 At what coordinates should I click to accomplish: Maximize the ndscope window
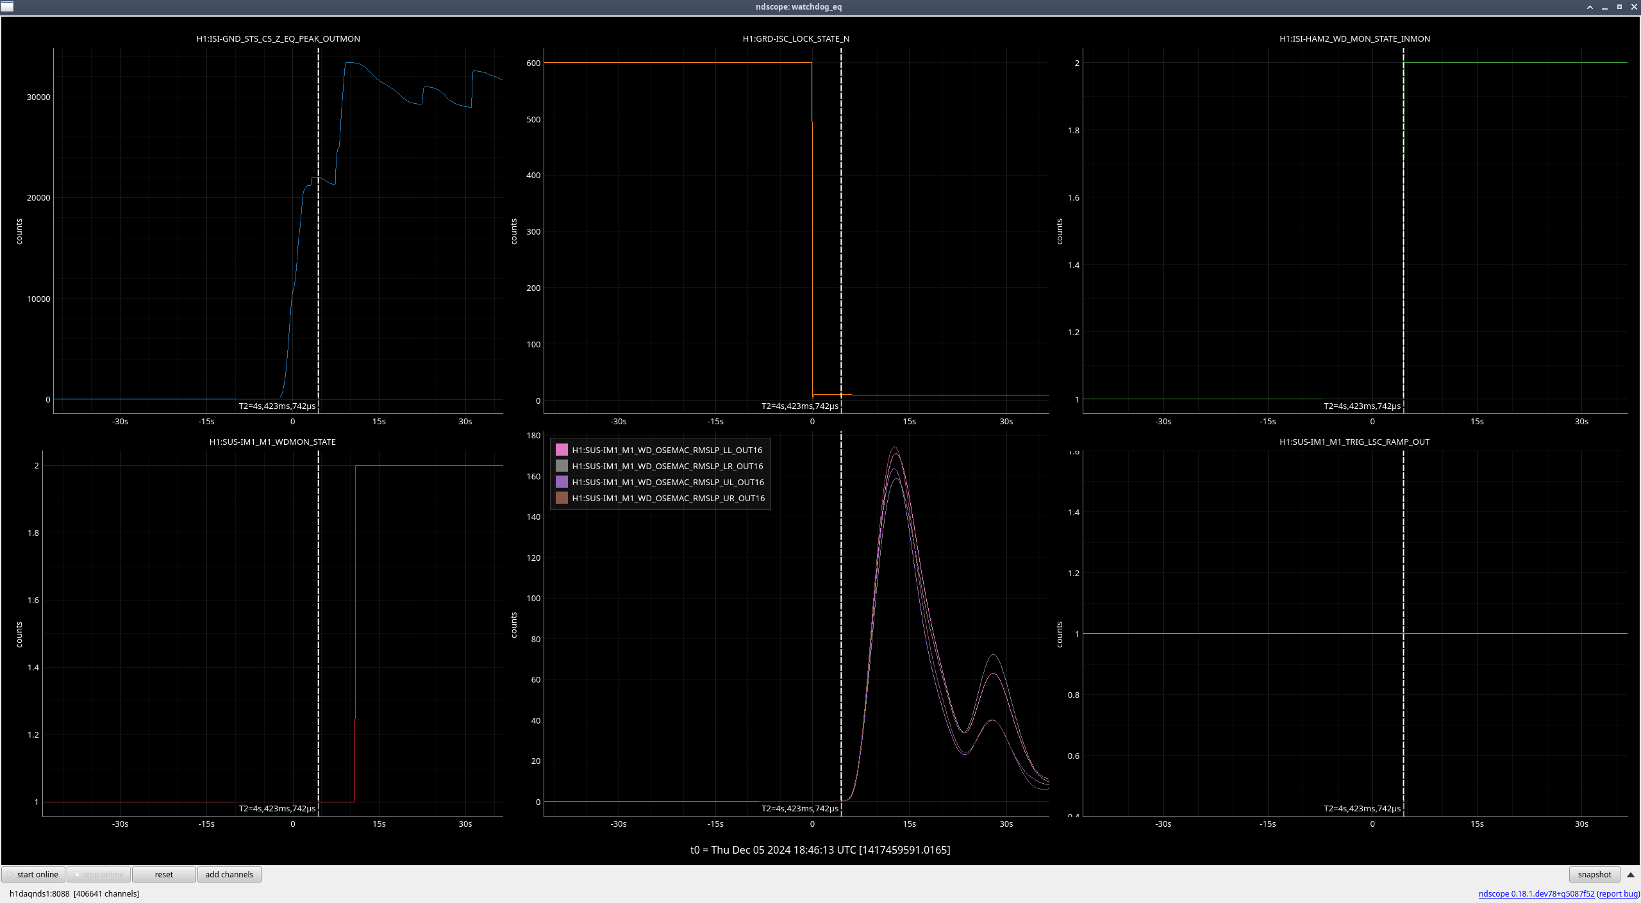pos(1619,7)
